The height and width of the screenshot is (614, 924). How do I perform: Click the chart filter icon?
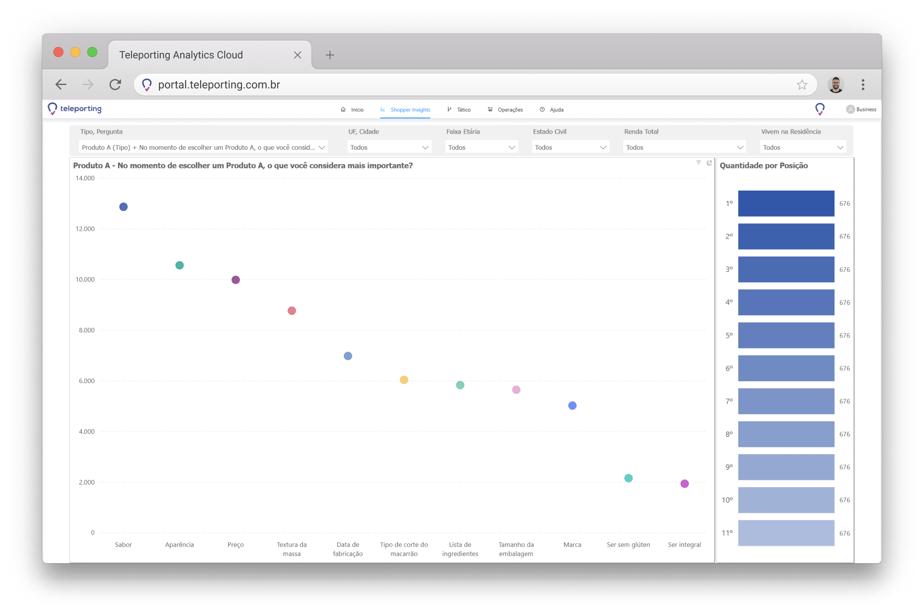click(698, 163)
